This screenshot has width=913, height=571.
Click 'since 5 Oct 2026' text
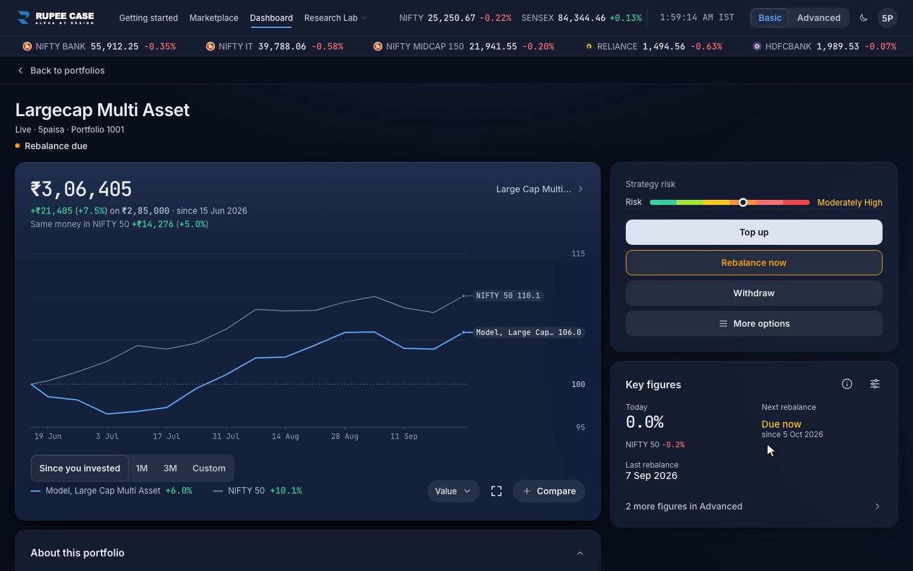pyautogui.click(x=793, y=435)
